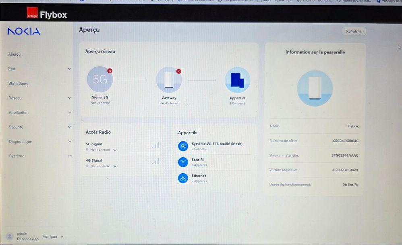Click the Système sidebar label

(17, 156)
